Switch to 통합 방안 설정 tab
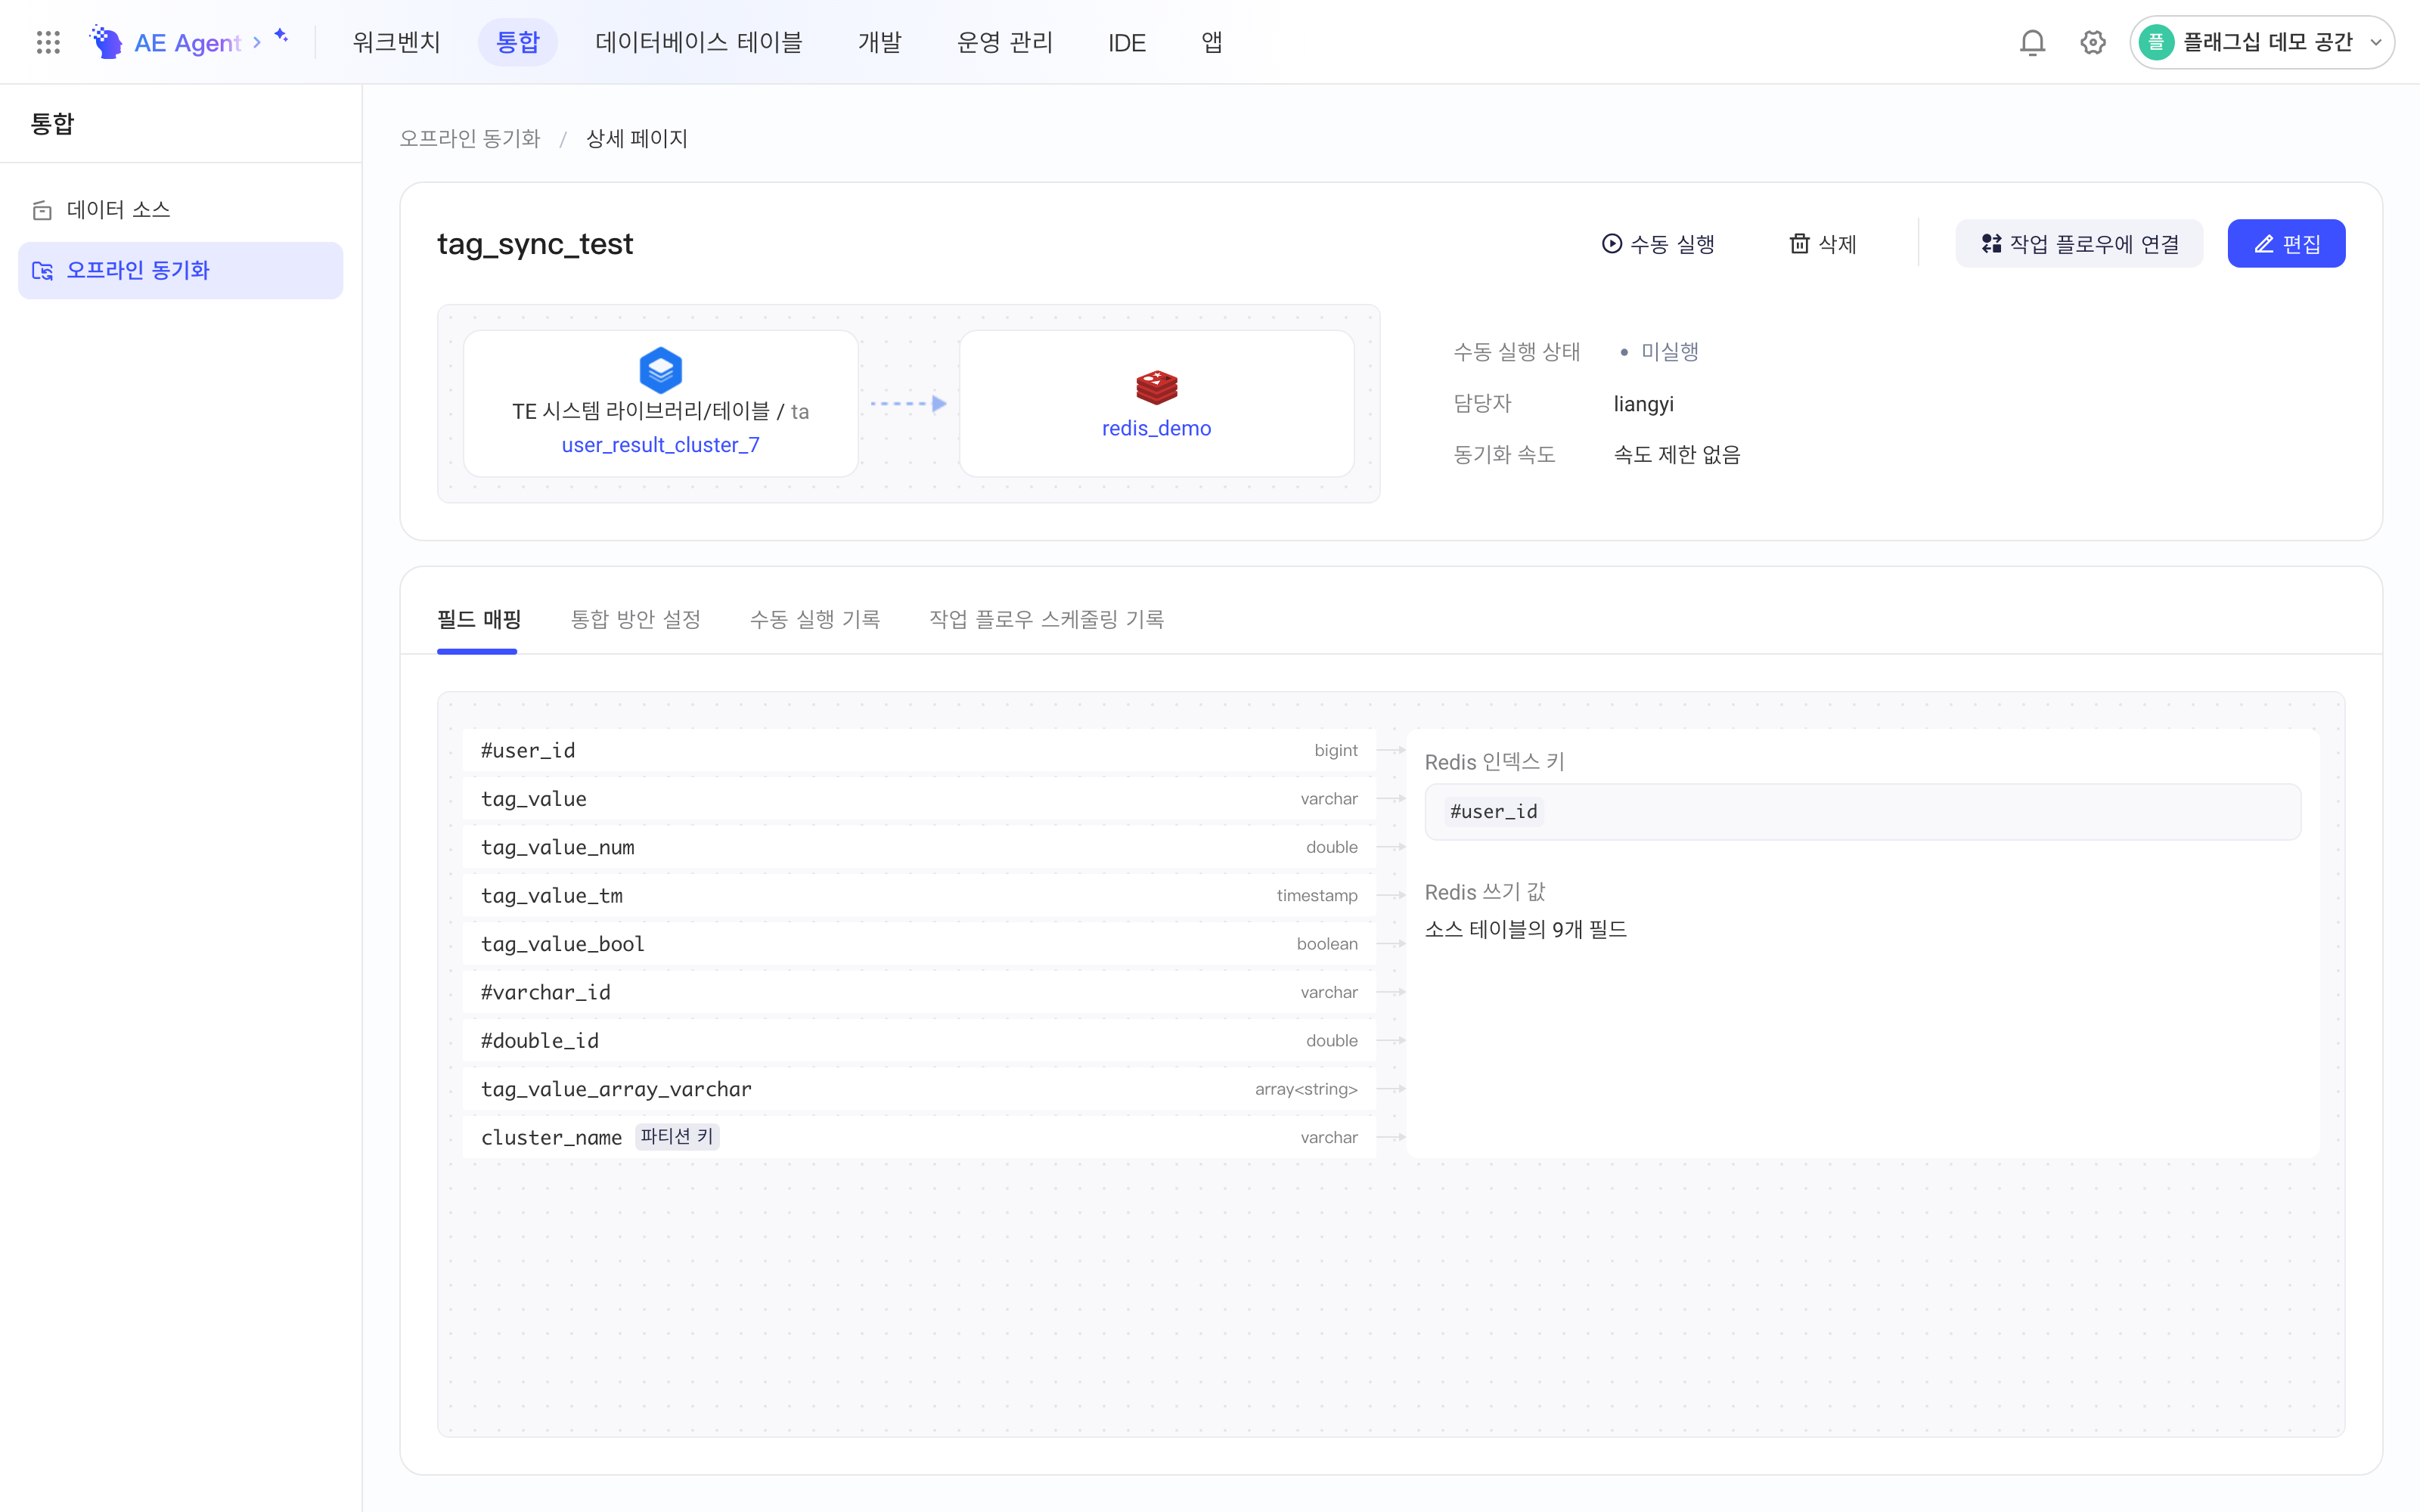The image size is (2420, 1512). 635,620
